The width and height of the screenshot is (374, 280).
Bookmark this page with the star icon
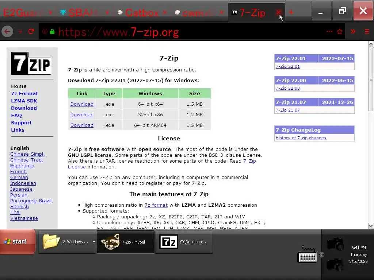tap(340, 31)
